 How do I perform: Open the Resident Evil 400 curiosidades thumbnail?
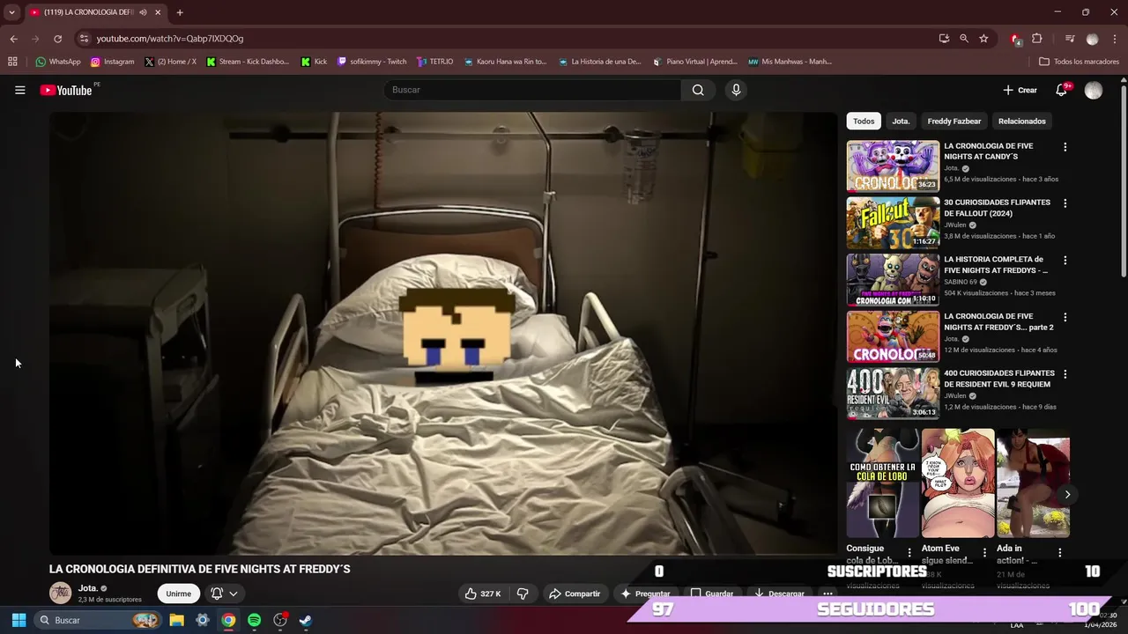[893, 394]
